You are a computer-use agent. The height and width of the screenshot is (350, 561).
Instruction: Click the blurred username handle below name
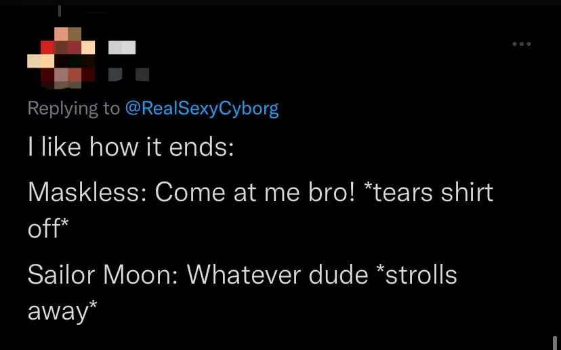point(130,71)
